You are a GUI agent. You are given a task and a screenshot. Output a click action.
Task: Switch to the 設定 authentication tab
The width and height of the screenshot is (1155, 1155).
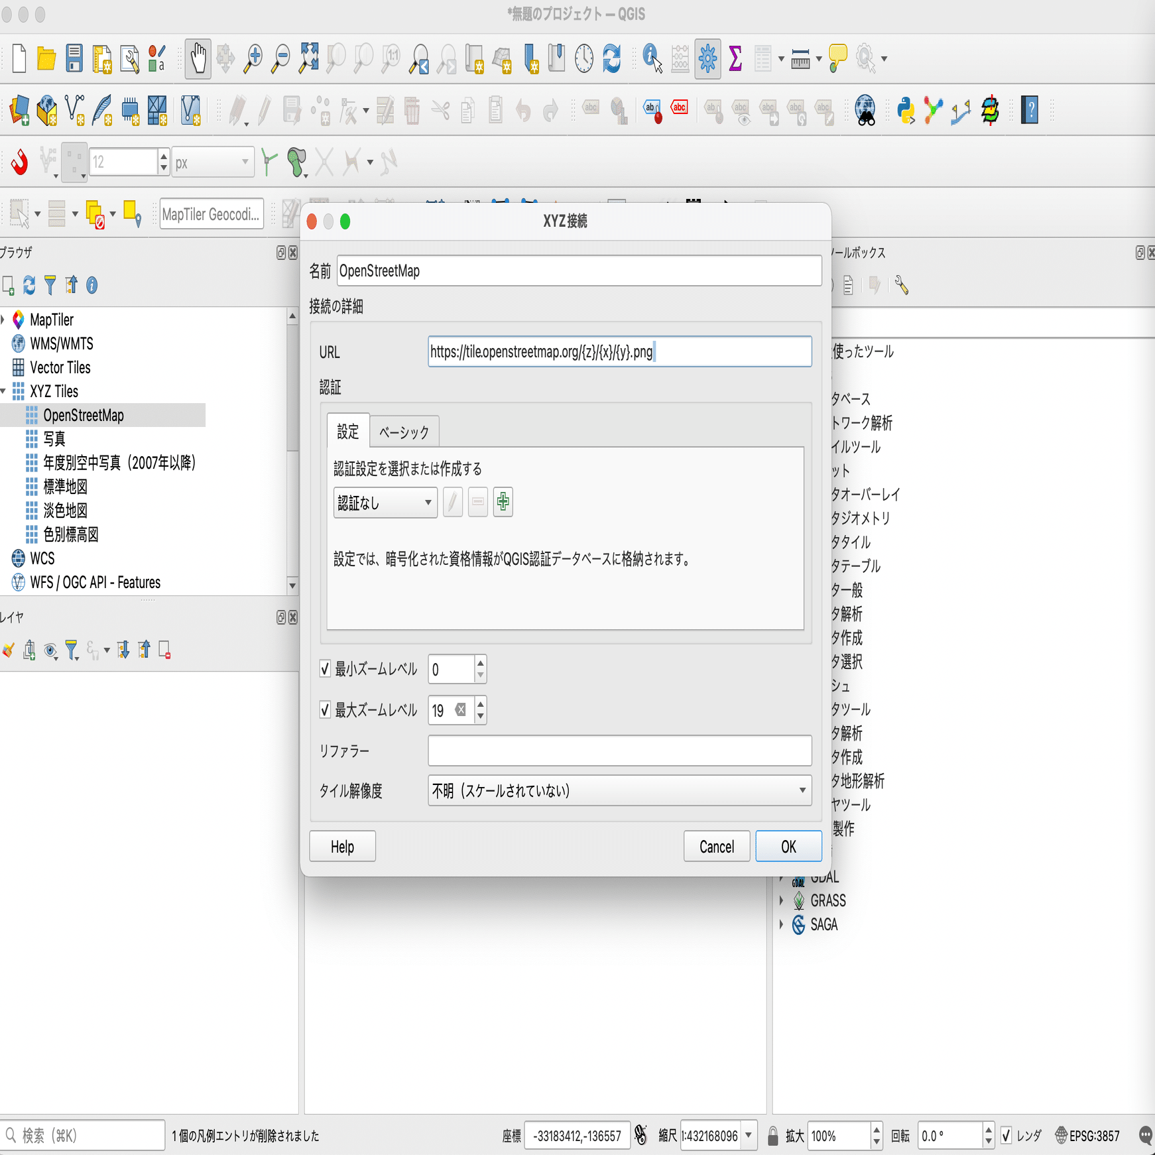tap(348, 432)
